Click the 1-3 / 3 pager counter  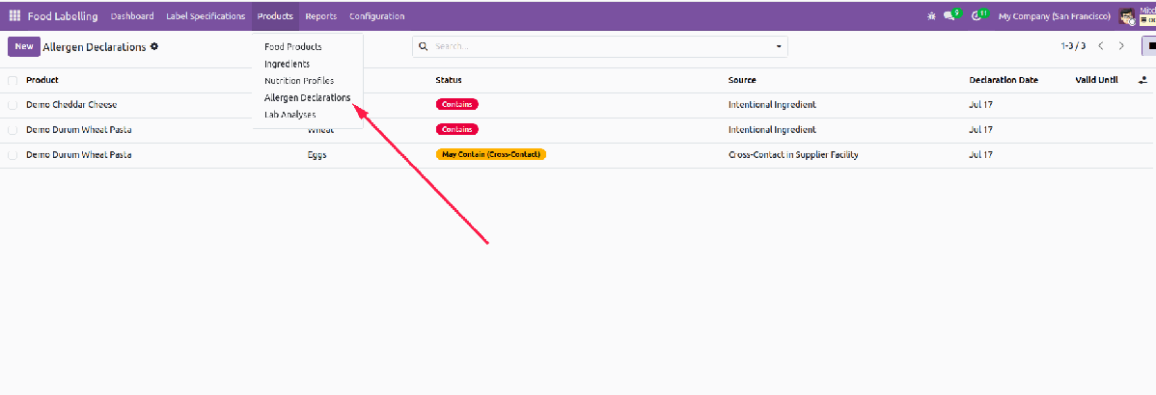[x=1073, y=46]
